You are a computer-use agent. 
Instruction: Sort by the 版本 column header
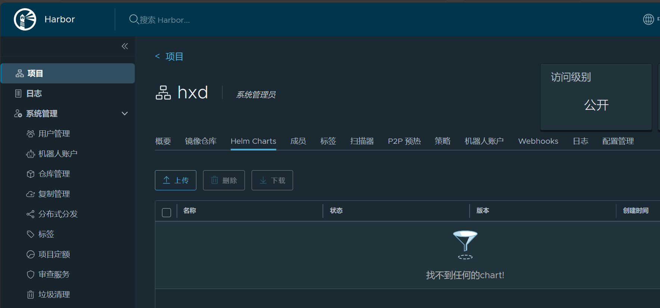[483, 211]
